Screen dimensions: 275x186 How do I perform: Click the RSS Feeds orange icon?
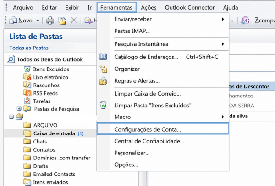click(x=27, y=93)
